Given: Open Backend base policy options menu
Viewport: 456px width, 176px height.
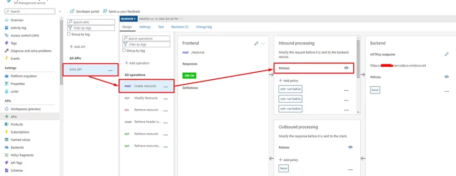Looking at the screenshot, I should [446, 91].
